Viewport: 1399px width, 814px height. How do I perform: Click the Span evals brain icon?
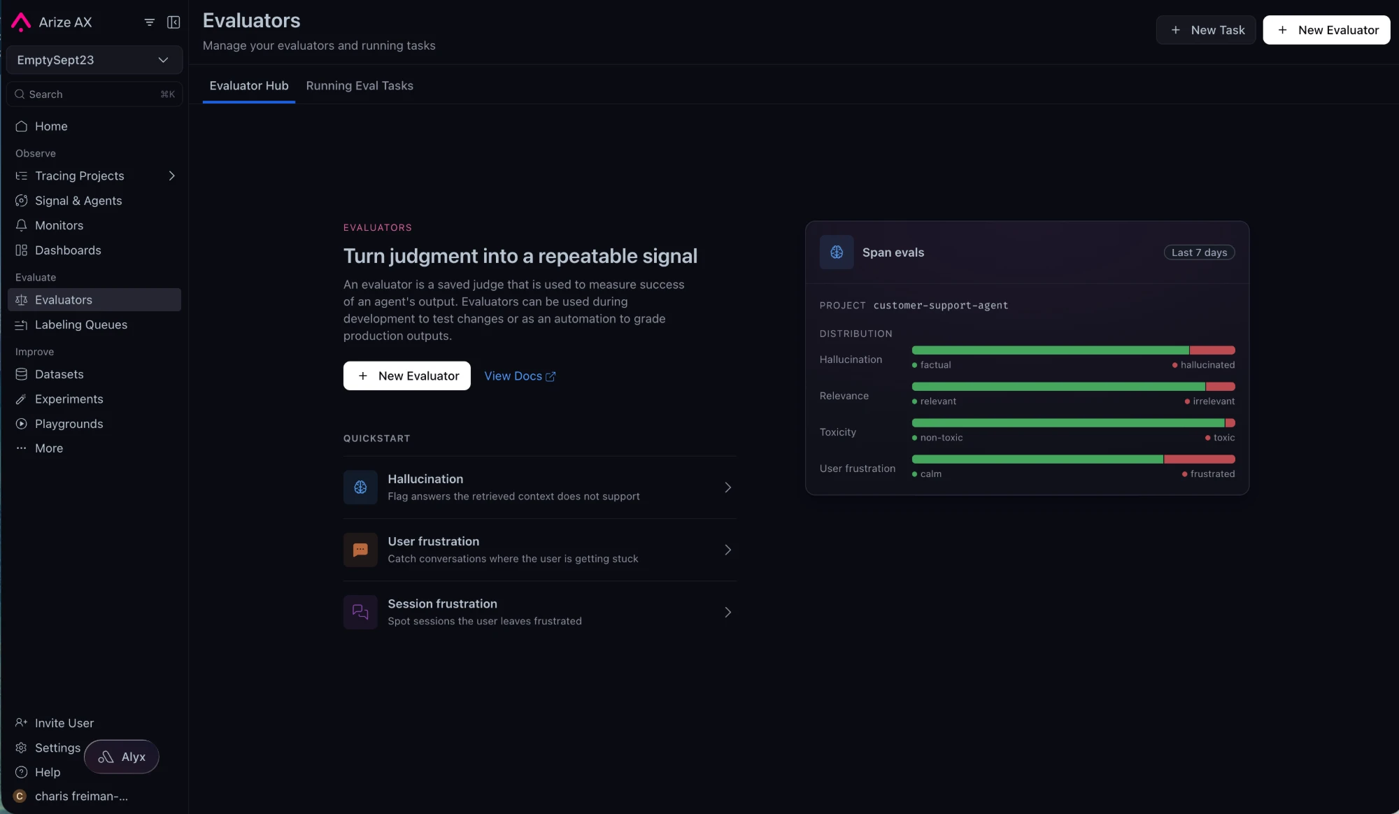(x=837, y=252)
